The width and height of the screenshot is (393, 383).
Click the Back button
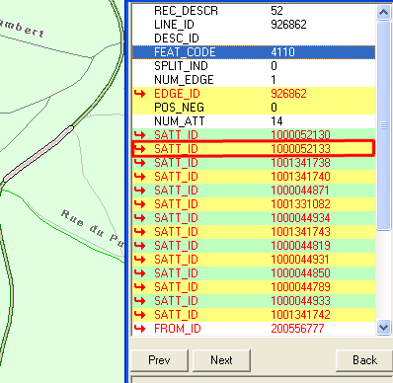(364, 360)
